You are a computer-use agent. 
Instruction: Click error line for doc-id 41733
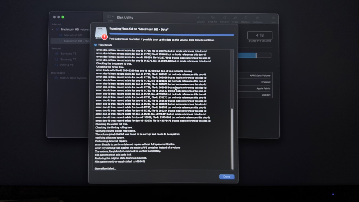(x=151, y=101)
